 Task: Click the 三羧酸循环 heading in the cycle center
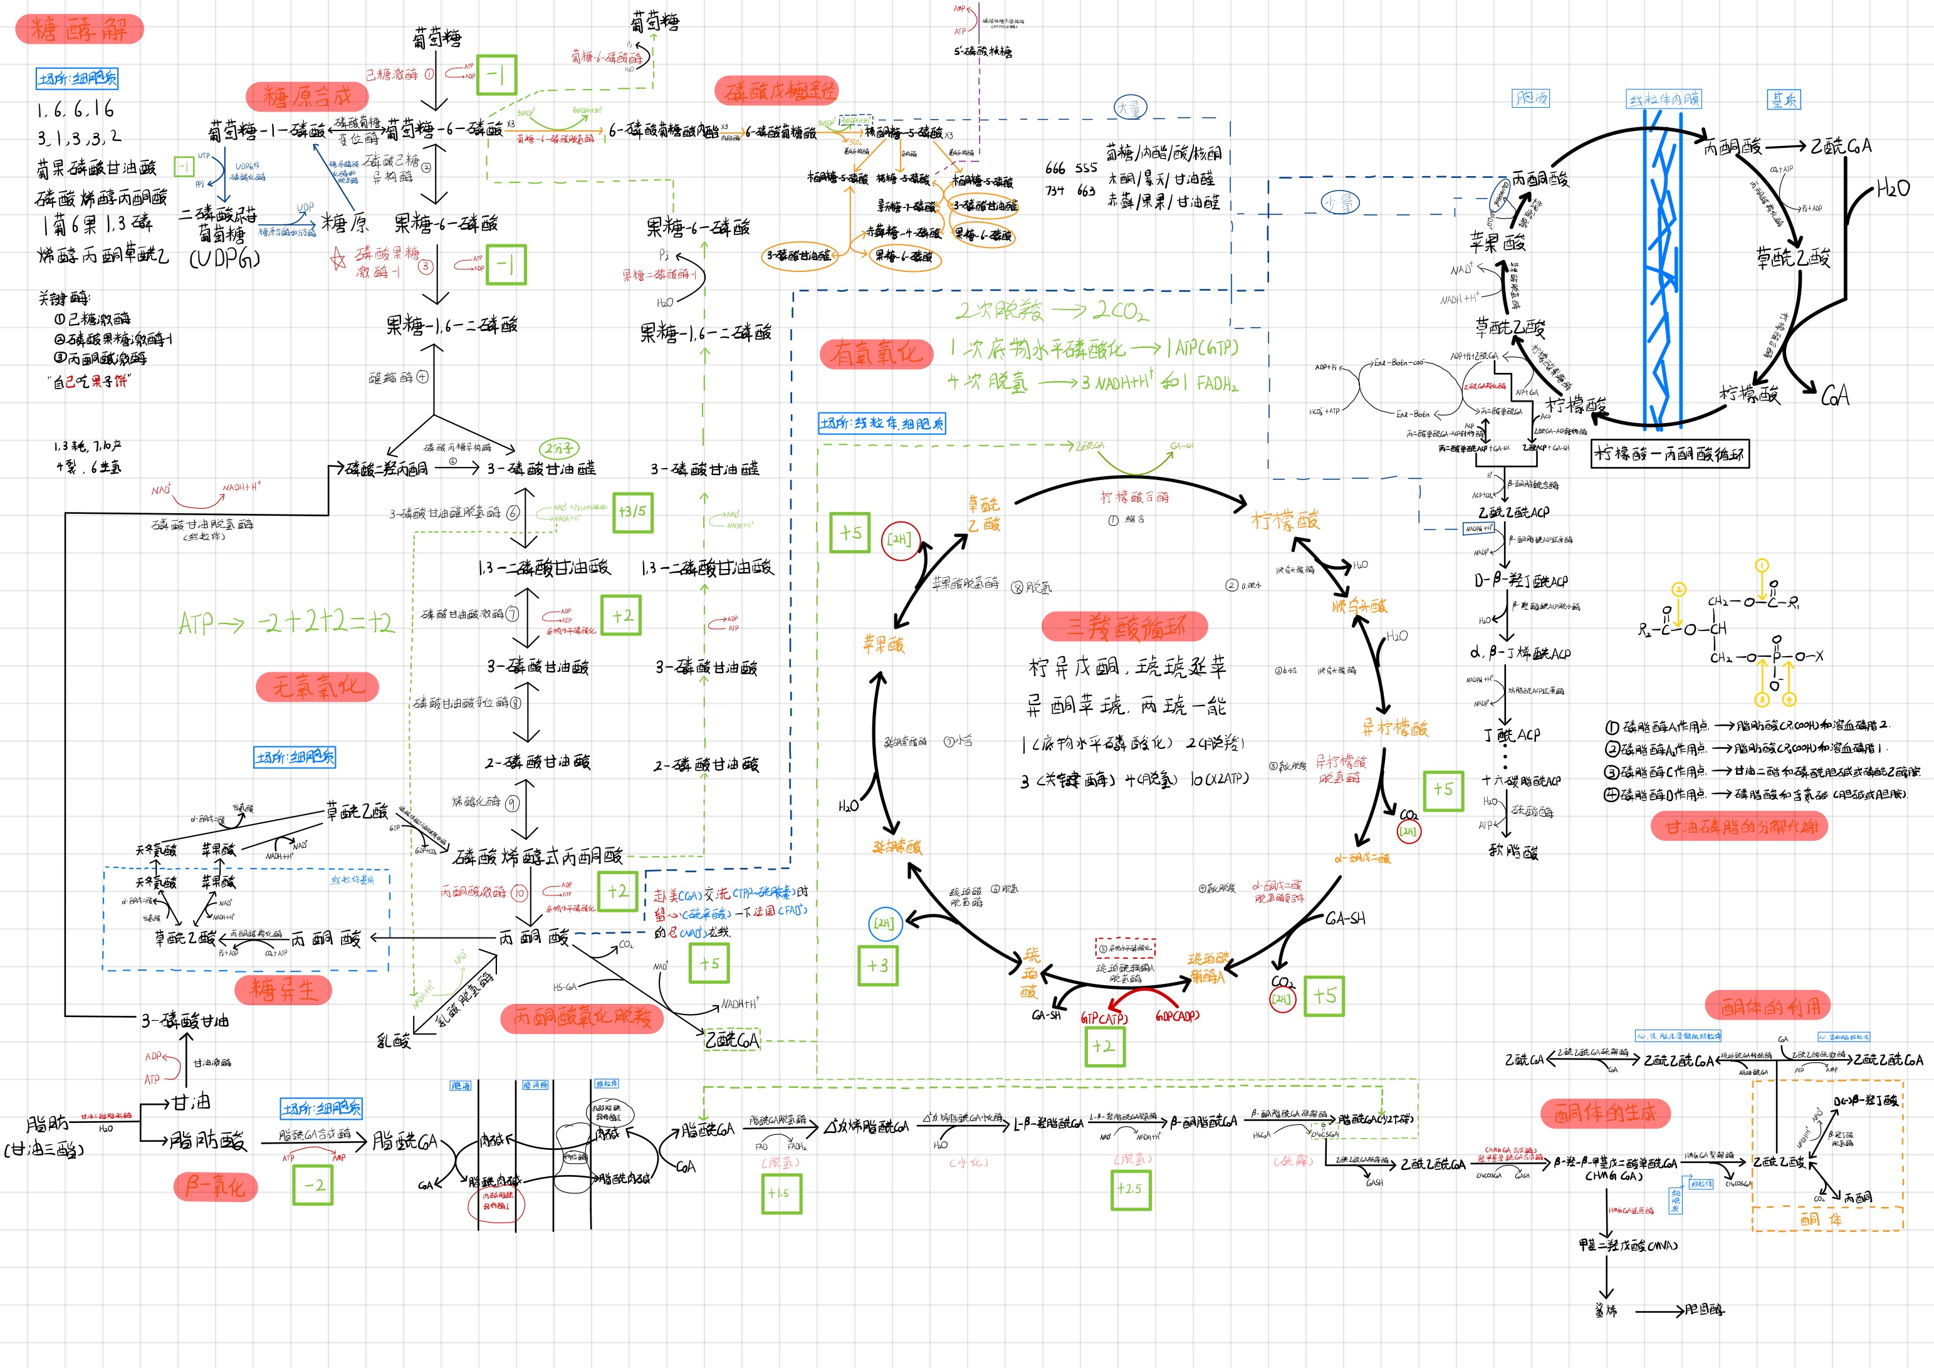[x=1124, y=626]
